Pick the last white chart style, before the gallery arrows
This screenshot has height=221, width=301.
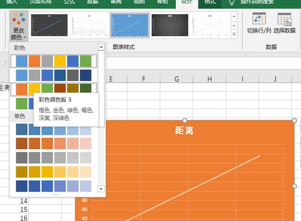(210, 25)
